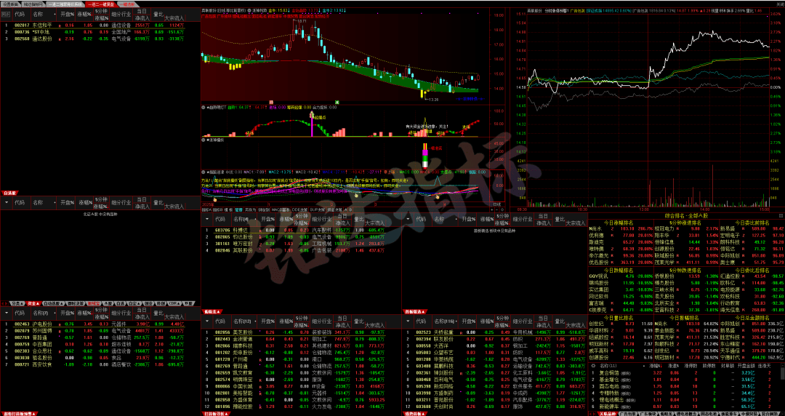The image size is (785, 416).
Task: Select the 天桥起重 row in 昨板筛选
Action: (495, 332)
